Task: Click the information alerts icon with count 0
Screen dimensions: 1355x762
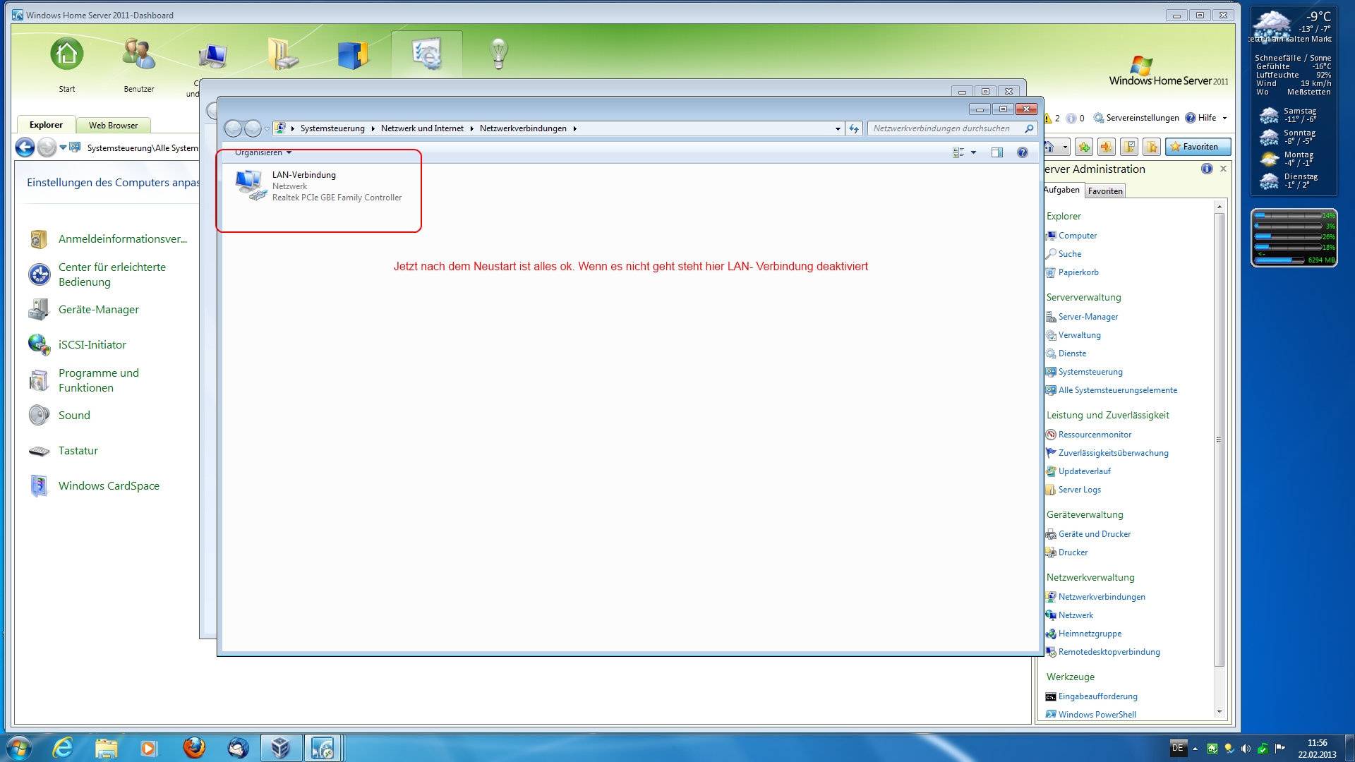Action: tap(1075, 119)
